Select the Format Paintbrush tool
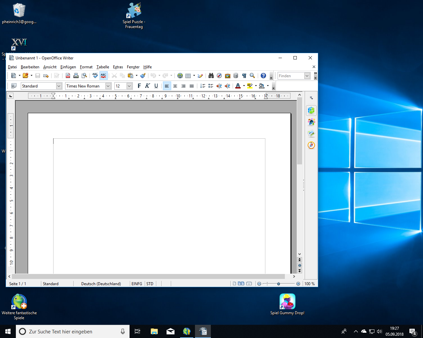 tap(143, 76)
